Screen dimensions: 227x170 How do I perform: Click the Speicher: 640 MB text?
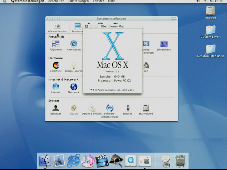[112, 77]
